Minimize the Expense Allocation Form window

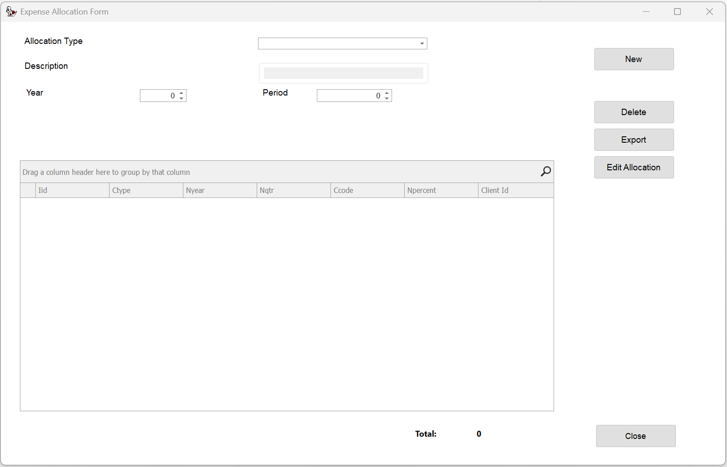tap(646, 11)
